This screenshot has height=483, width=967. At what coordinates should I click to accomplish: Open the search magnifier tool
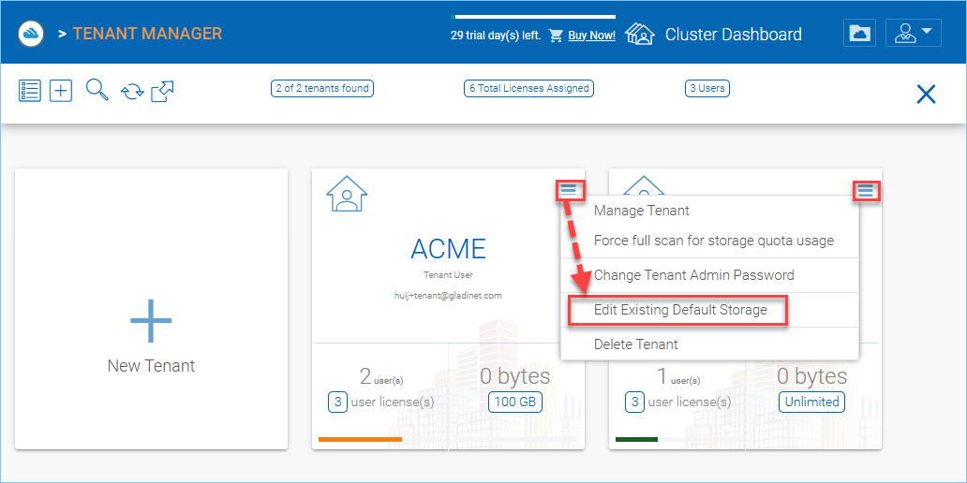point(97,90)
